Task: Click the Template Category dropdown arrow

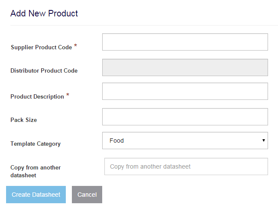Action: [x=264, y=141]
